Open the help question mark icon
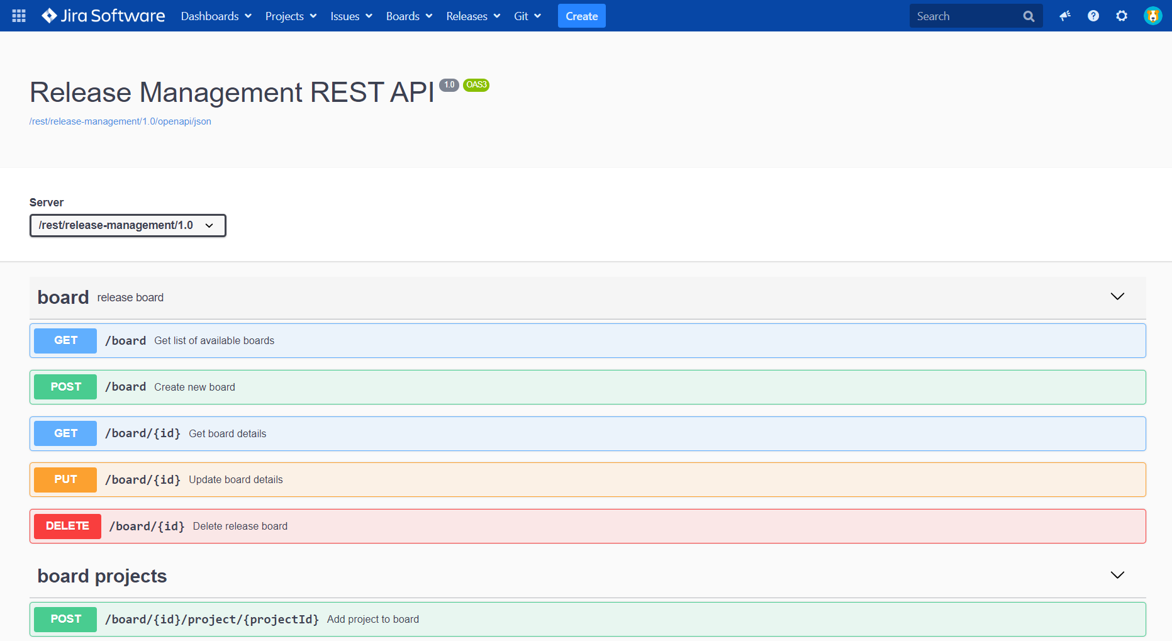Viewport: 1172px width, 641px height. tap(1093, 16)
